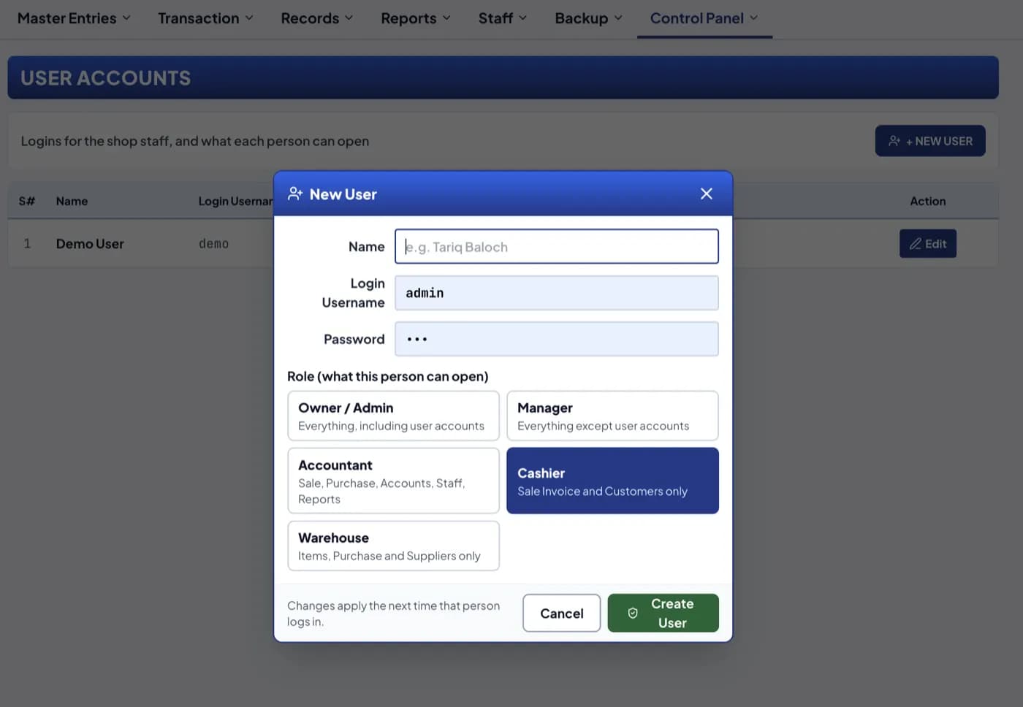Click the Password field

point(557,339)
